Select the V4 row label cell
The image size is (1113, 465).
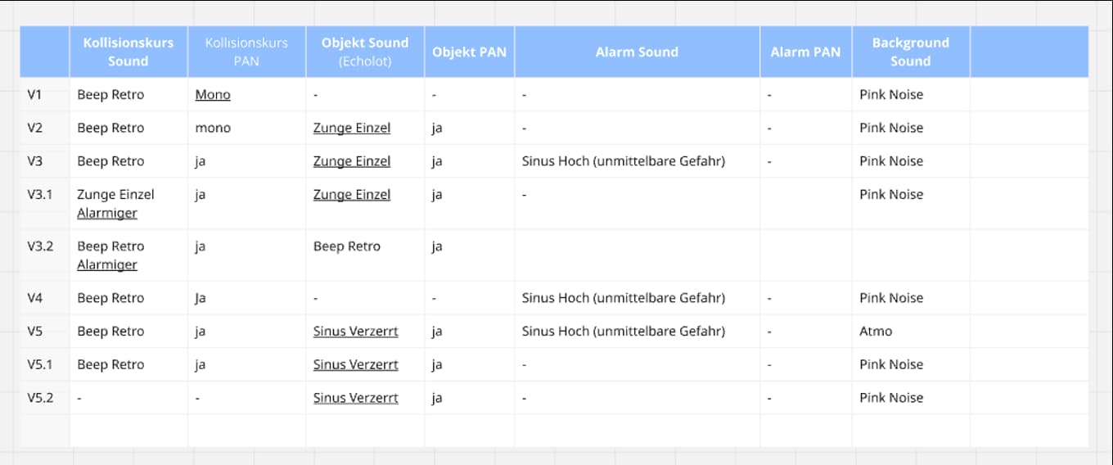click(35, 298)
